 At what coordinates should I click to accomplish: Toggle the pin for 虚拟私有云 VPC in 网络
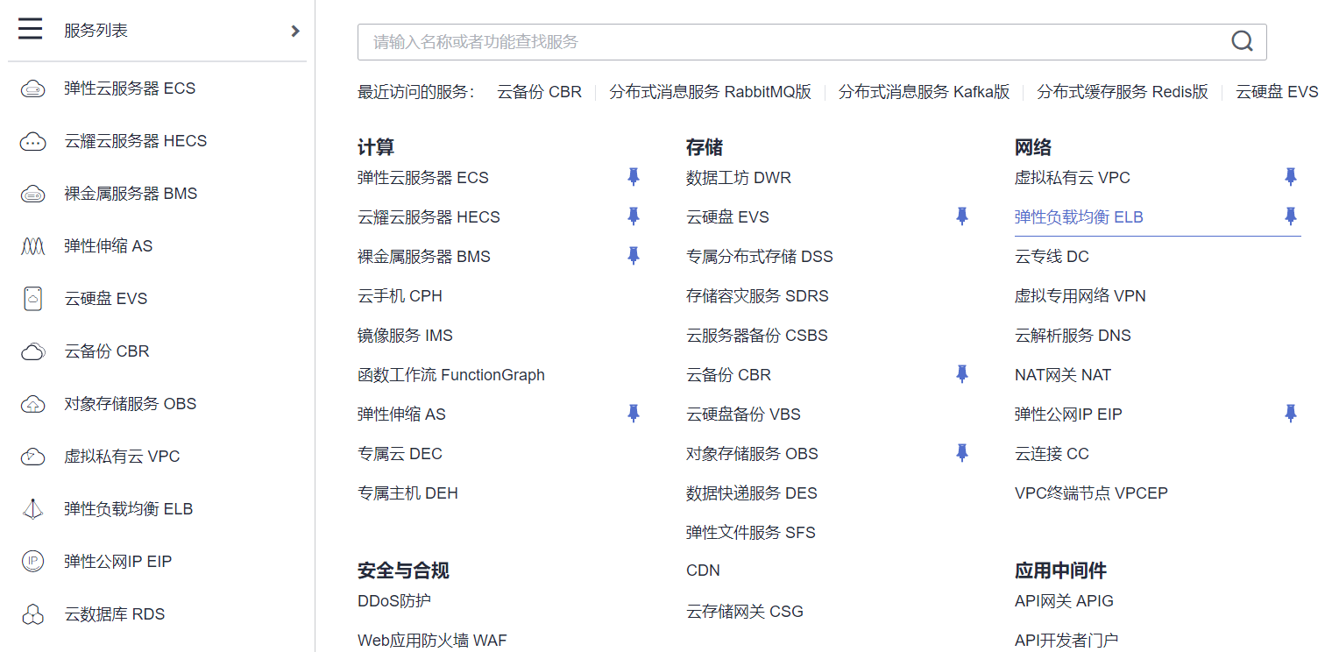(x=1291, y=177)
